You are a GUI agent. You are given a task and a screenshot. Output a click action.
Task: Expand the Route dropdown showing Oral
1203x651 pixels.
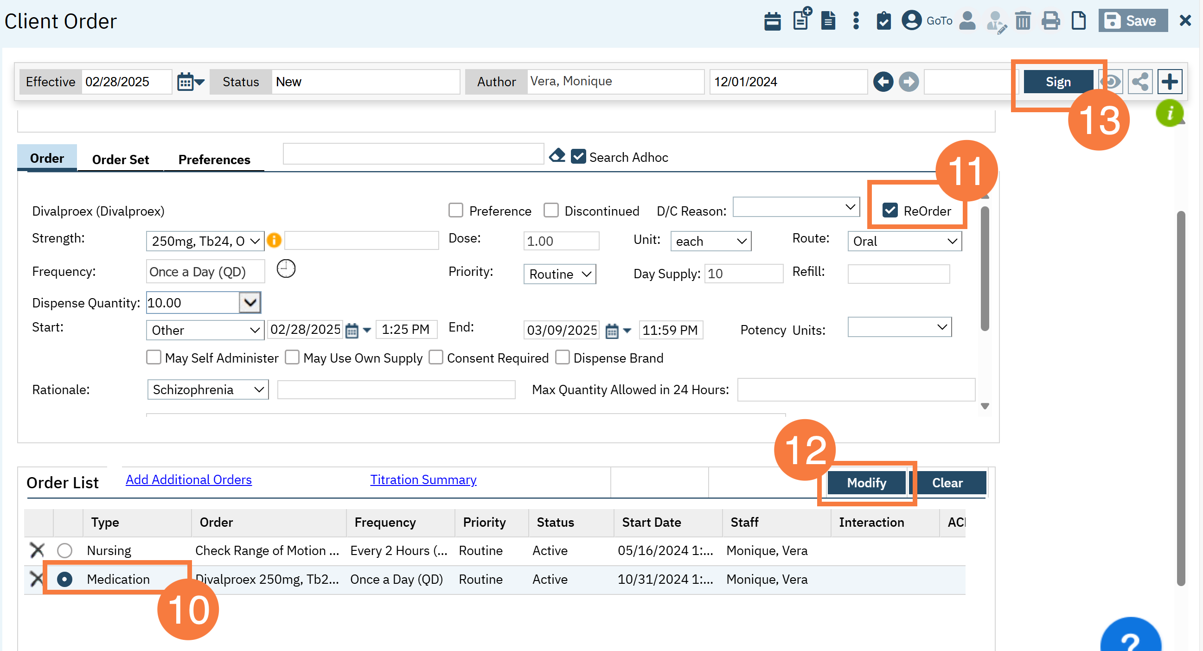coord(904,242)
